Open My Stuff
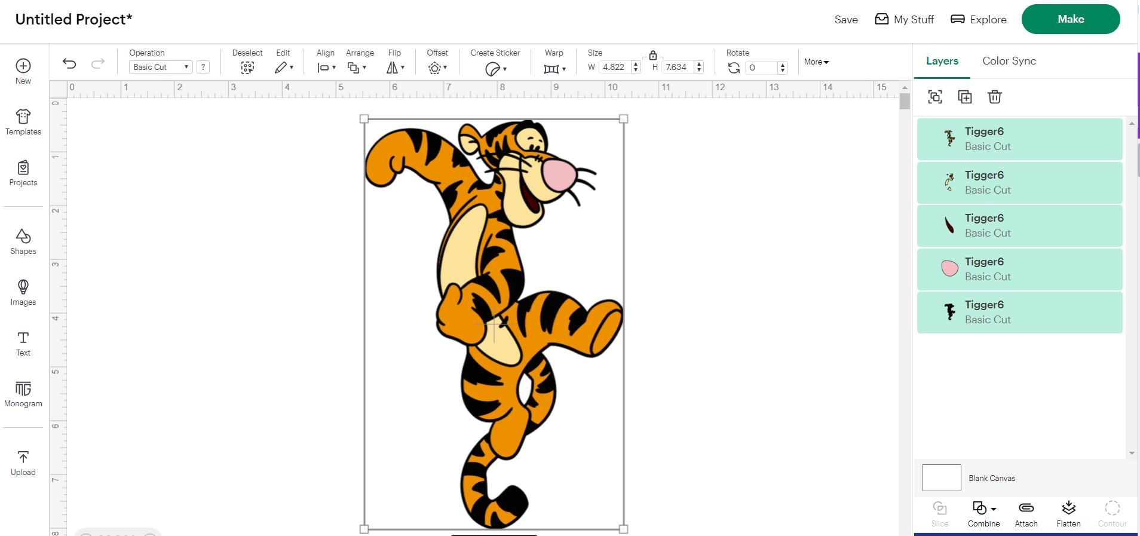 (904, 19)
